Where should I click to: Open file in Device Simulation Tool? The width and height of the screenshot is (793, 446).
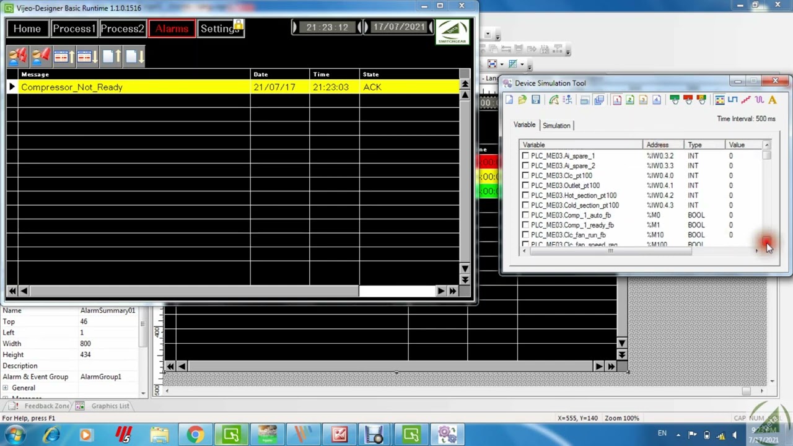[x=522, y=100]
